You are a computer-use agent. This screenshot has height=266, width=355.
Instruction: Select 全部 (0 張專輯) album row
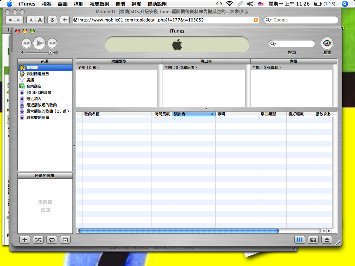pos(291,68)
